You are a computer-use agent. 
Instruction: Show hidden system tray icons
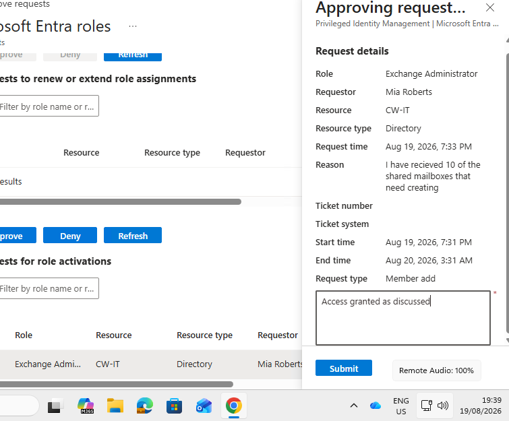(x=354, y=406)
